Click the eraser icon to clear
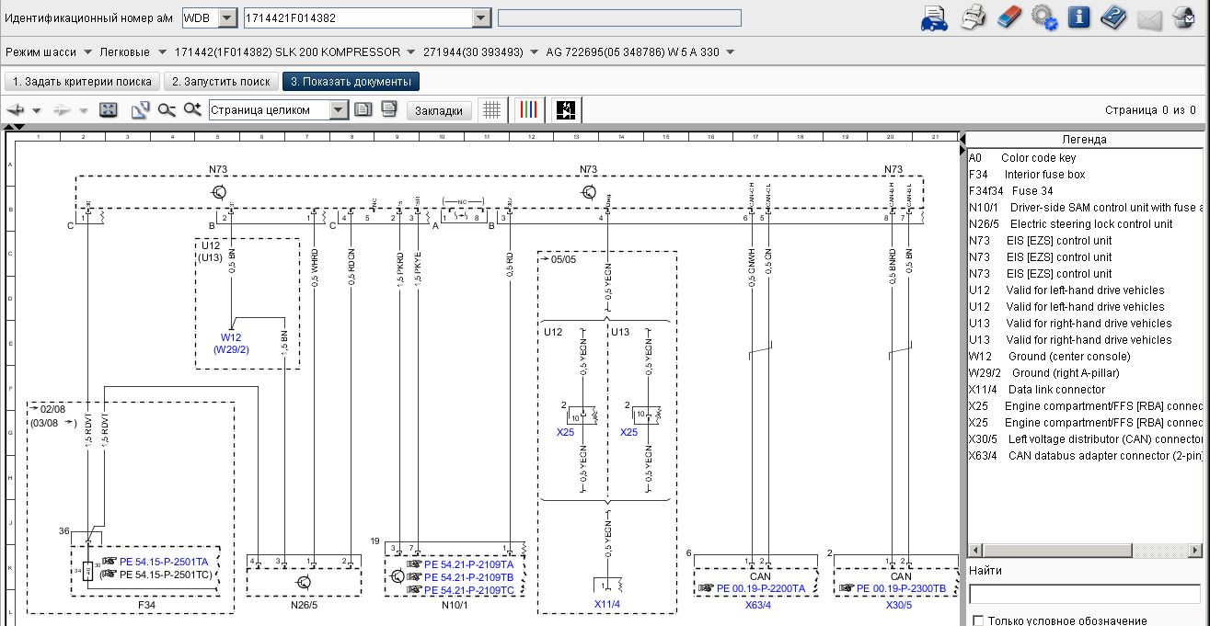The image size is (1210, 626). [1009, 17]
